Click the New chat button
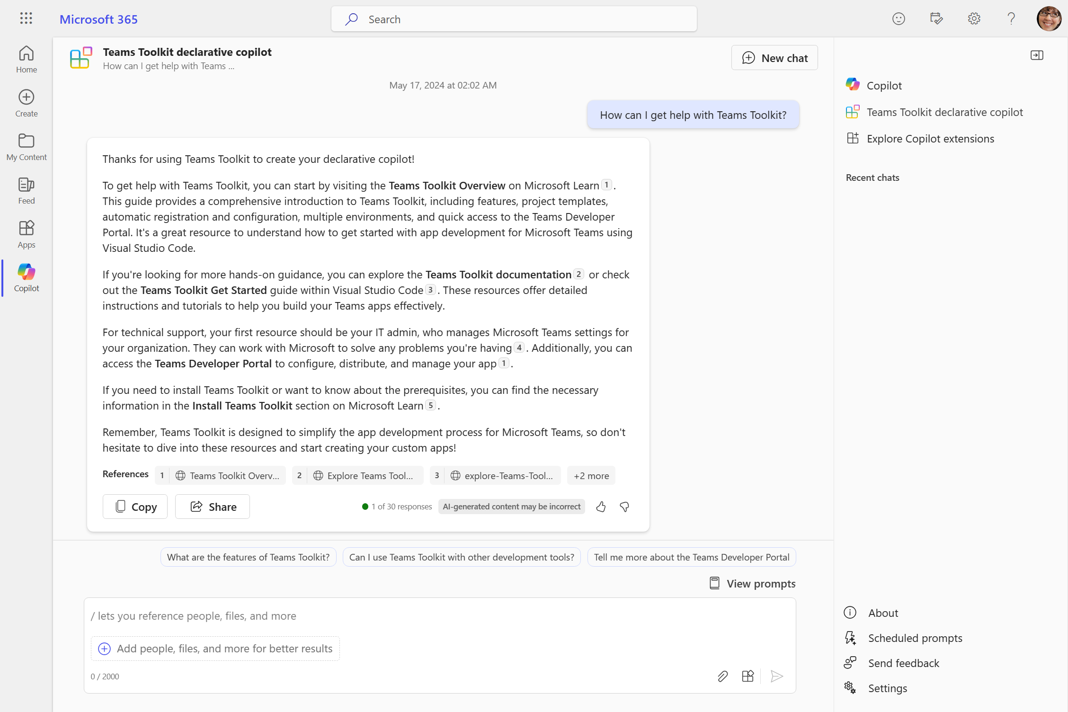This screenshot has width=1068, height=712. click(775, 57)
